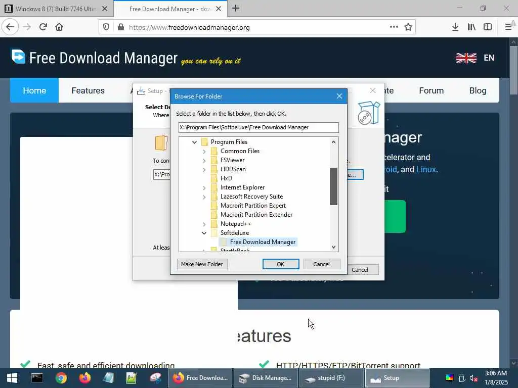The height and width of the screenshot is (388, 518).
Task: Open the Forum menu item
Action: (431, 90)
